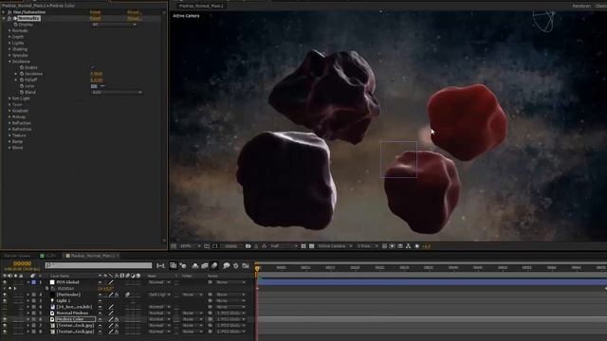
Task: Expand the Shading property group
Action: coord(9,49)
